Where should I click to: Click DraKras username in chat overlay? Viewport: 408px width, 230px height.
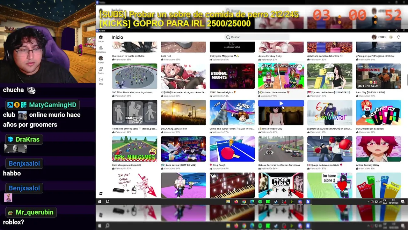pyautogui.click(x=28, y=139)
